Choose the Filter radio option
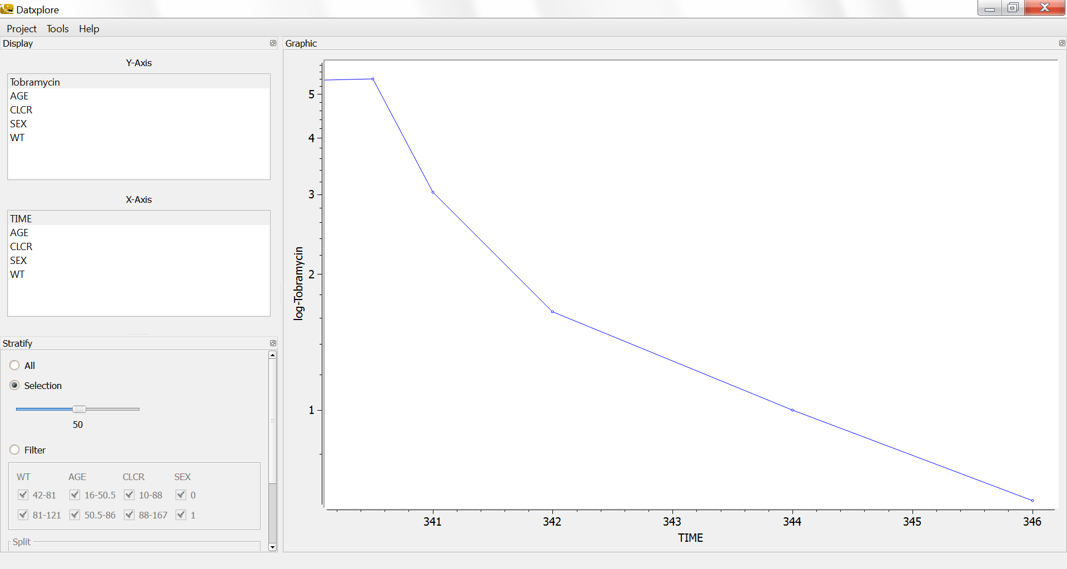 pos(15,450)
